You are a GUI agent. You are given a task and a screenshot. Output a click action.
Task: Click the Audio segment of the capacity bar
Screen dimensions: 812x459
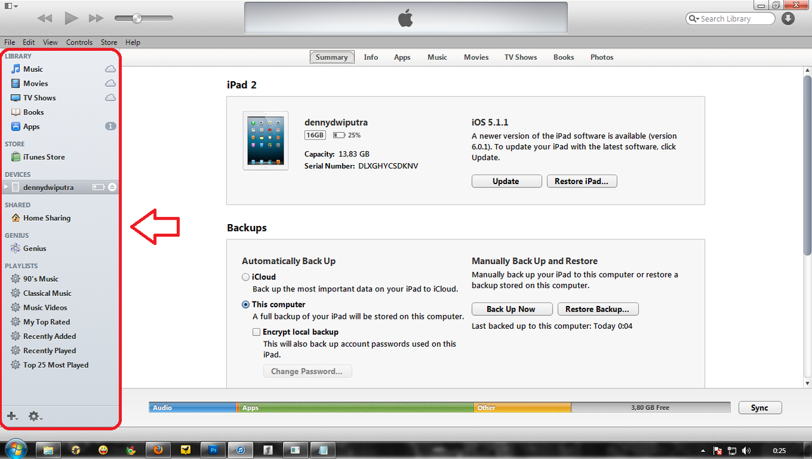[192, 408]
